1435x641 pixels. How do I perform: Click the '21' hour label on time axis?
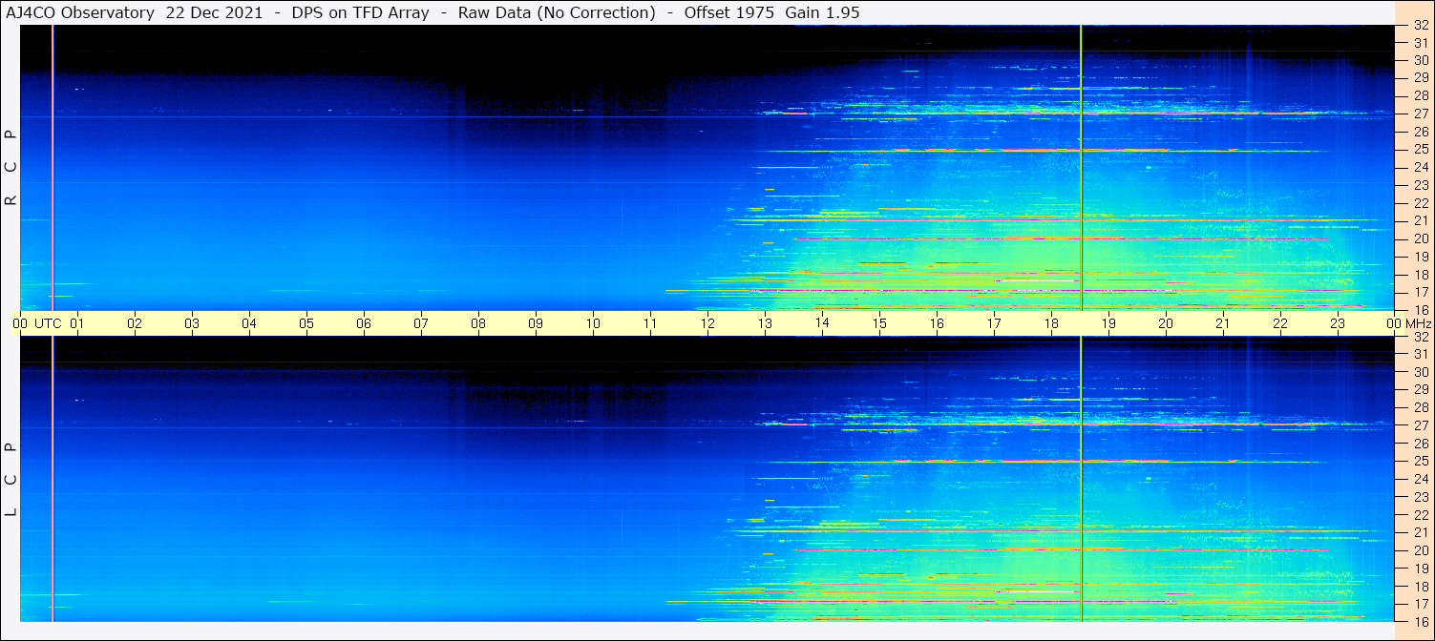click(1223, 323)
